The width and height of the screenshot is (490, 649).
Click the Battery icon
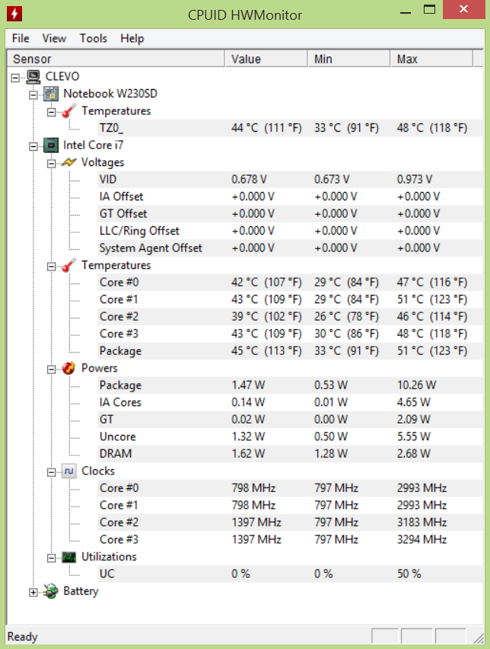[51, 591]
